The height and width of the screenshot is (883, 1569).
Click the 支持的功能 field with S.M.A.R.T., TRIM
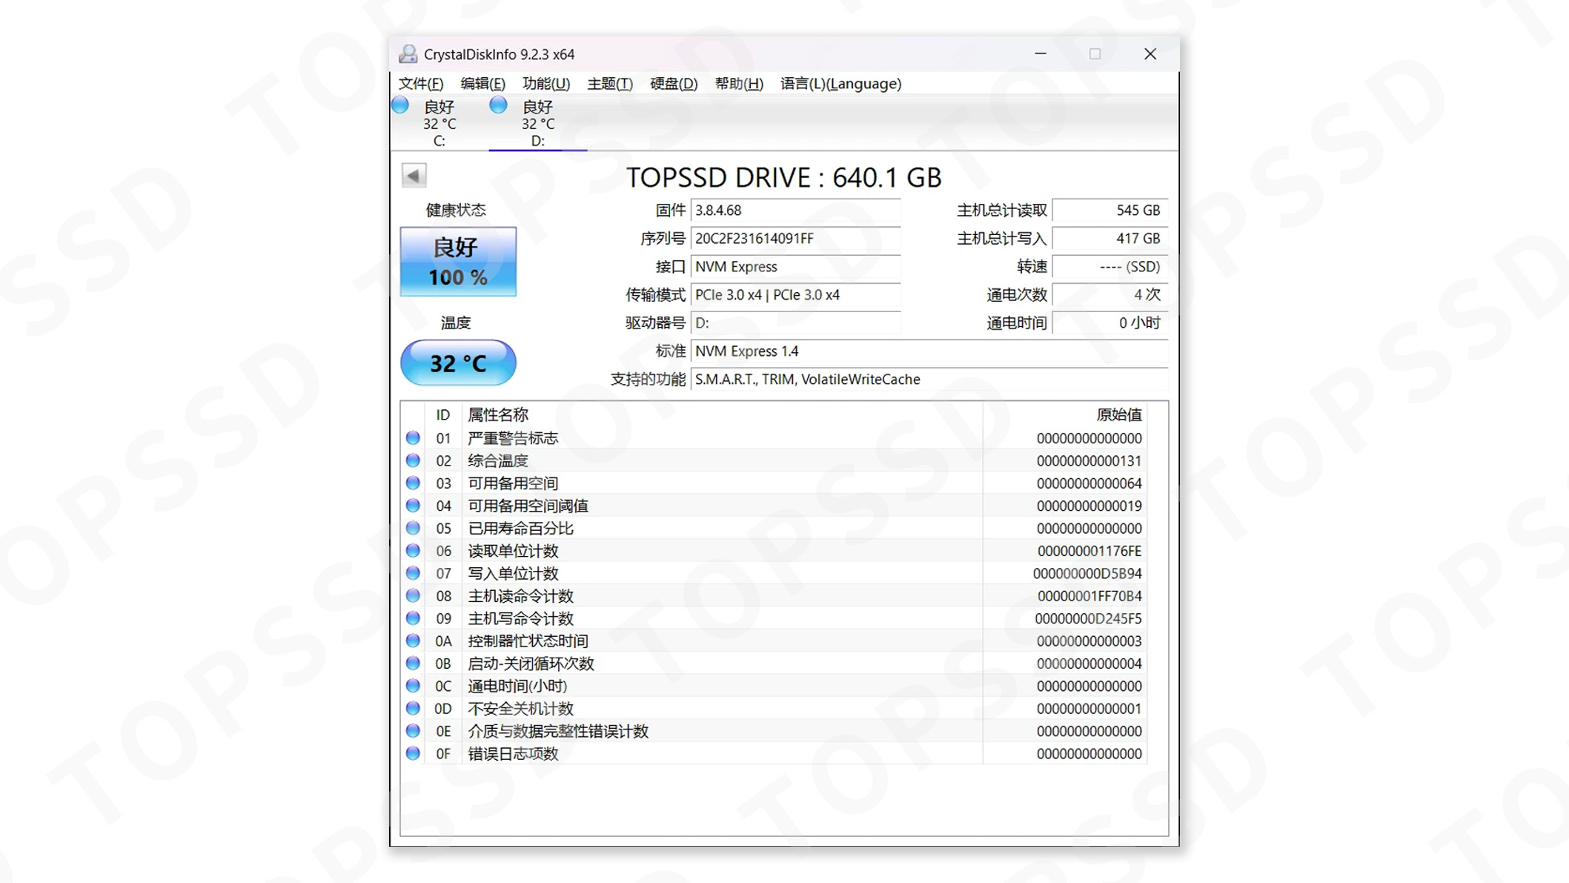click(x=929, y=380)
